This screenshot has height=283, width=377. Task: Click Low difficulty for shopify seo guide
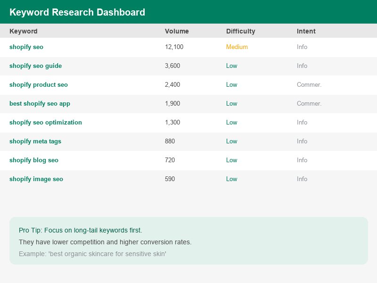231,66
